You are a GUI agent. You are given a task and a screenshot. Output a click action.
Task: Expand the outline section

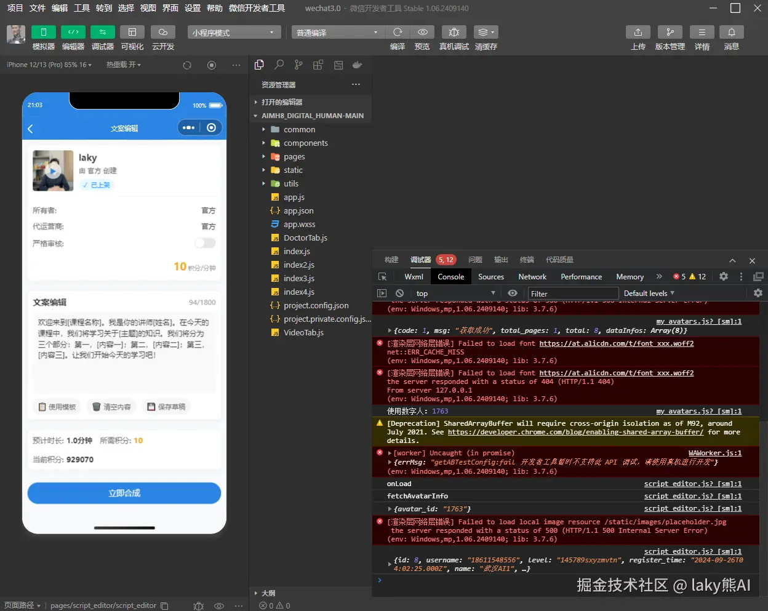[310, 593]
